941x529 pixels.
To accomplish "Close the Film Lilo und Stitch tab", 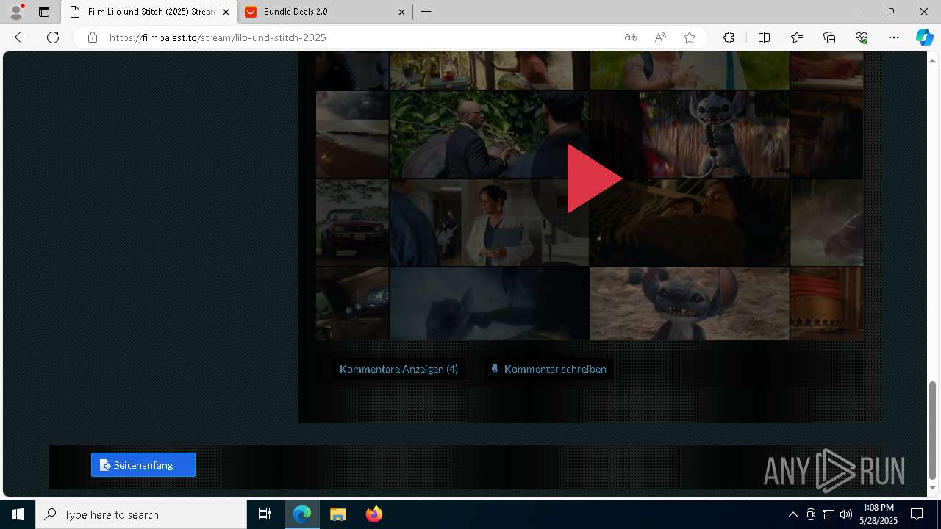I will pyautogui.click(x=226, y=12).
